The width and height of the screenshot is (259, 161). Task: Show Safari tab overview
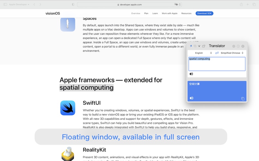click(x=254, y=4)
